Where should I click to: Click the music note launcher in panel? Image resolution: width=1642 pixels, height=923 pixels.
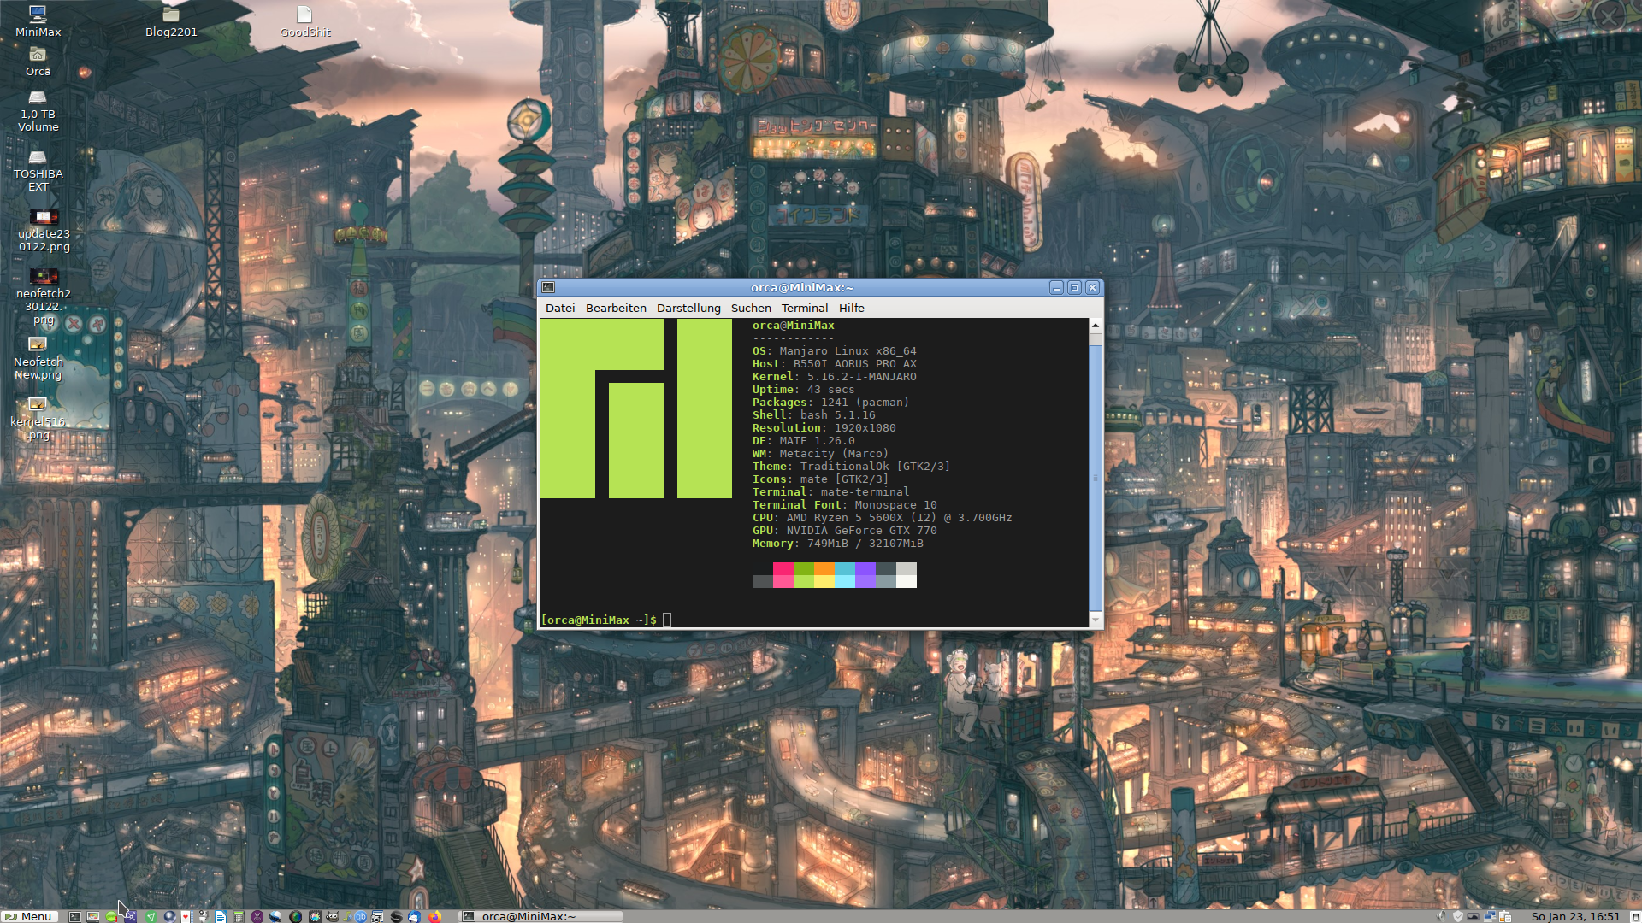point(347,916)
